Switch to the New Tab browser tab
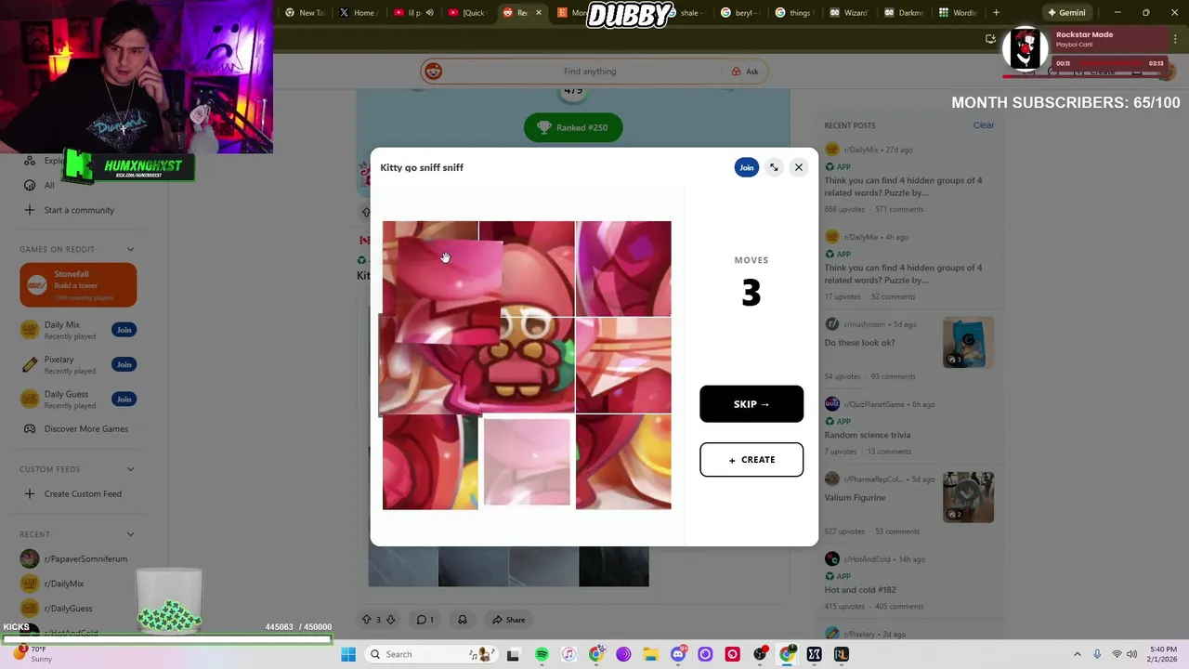 click(304, 13)
